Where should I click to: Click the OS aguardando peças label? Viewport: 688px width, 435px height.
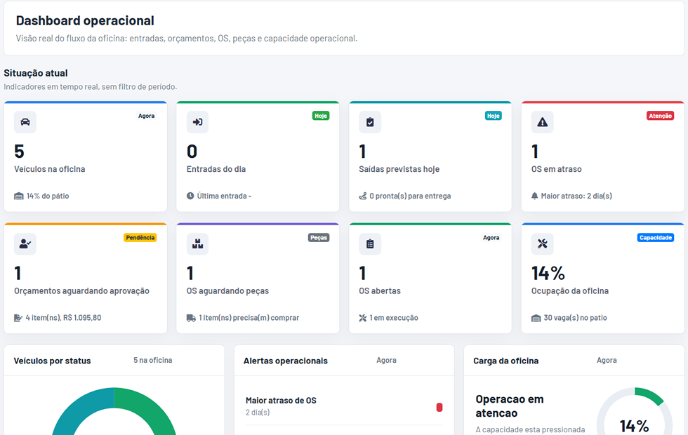click(x=227, y=291)
